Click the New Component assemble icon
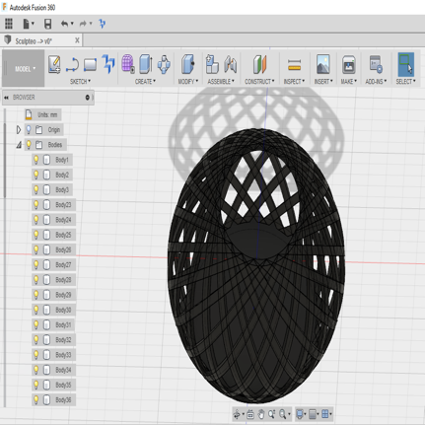The width and height of the screenshot is (425, 425). (212, 64)
